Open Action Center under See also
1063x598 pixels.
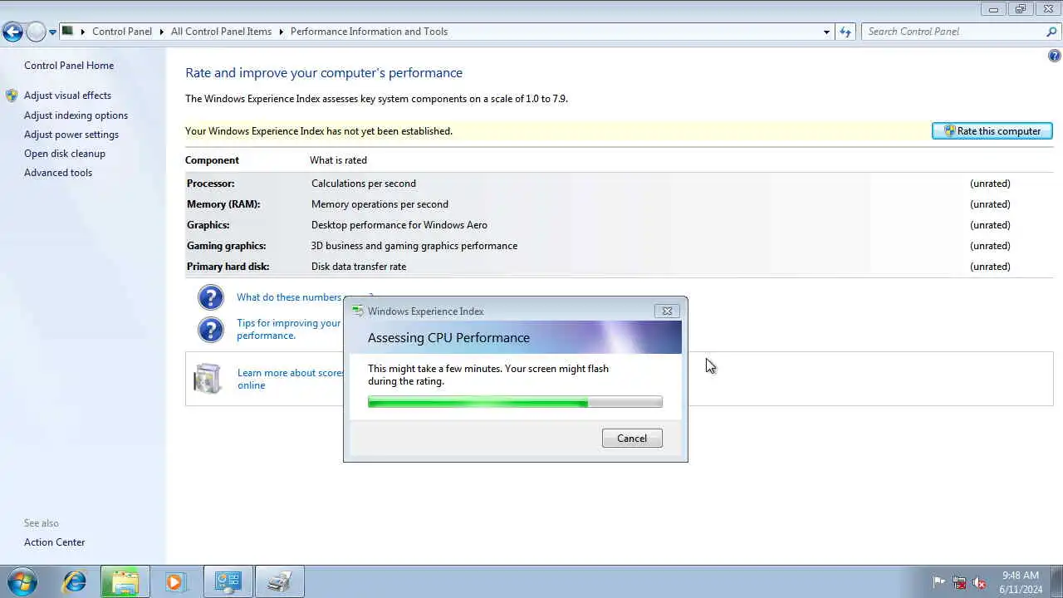click(55, 542)
